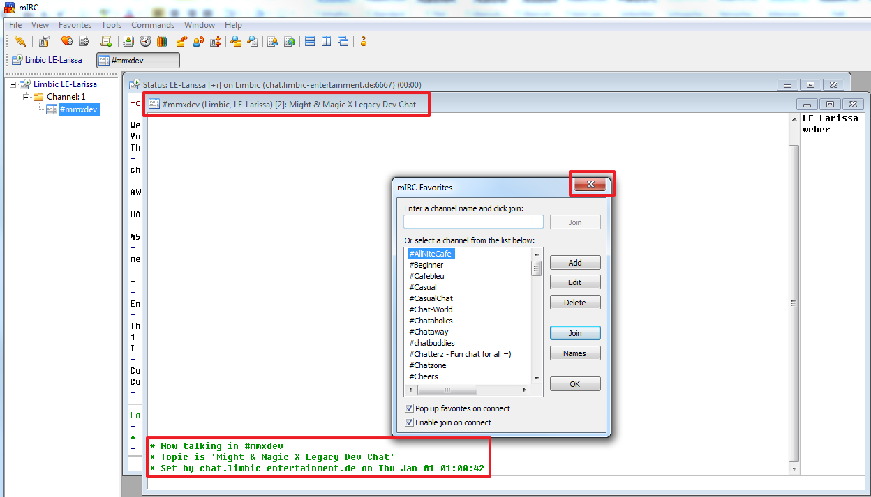Open the File menu
The height and width of the screenshot is (497, 871).
pyautogui.click(x=15, y=25)
